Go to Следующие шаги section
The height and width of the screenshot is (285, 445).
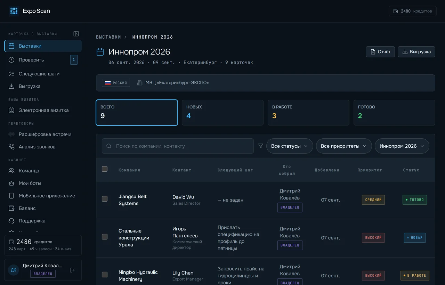(x=43, y=74)
